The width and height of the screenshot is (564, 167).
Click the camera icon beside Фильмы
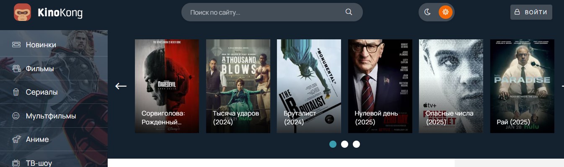16,68
